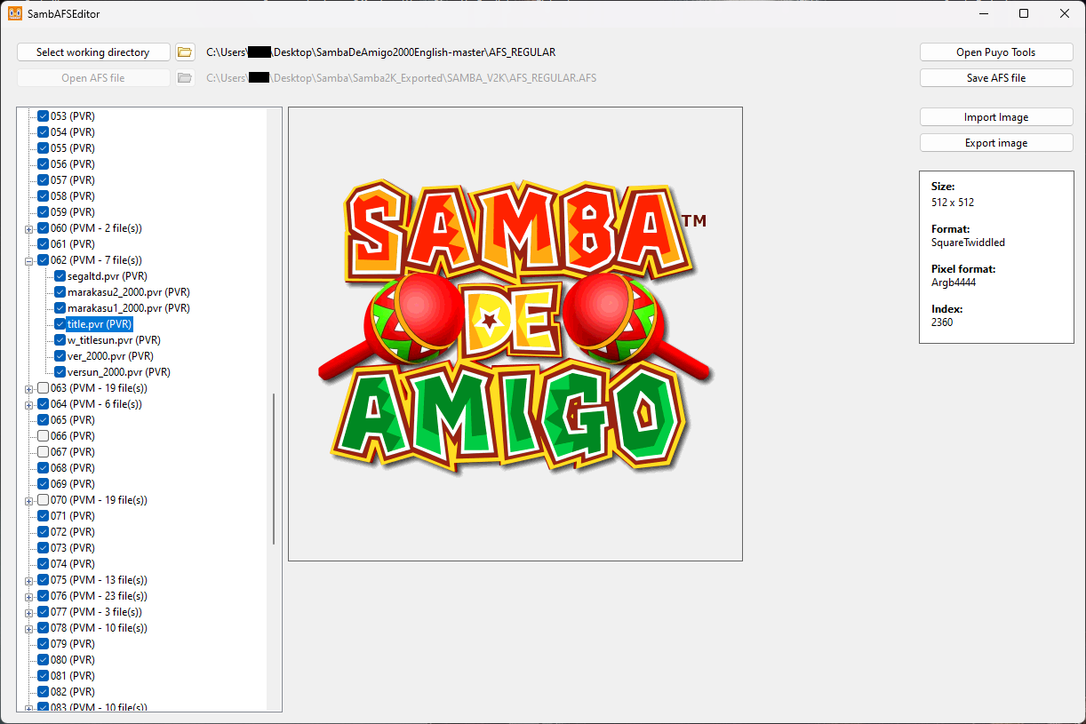Expand the 063 (PVM - 19 file(s)) node
Screen dimensions: 1086x724
[29, 388]
